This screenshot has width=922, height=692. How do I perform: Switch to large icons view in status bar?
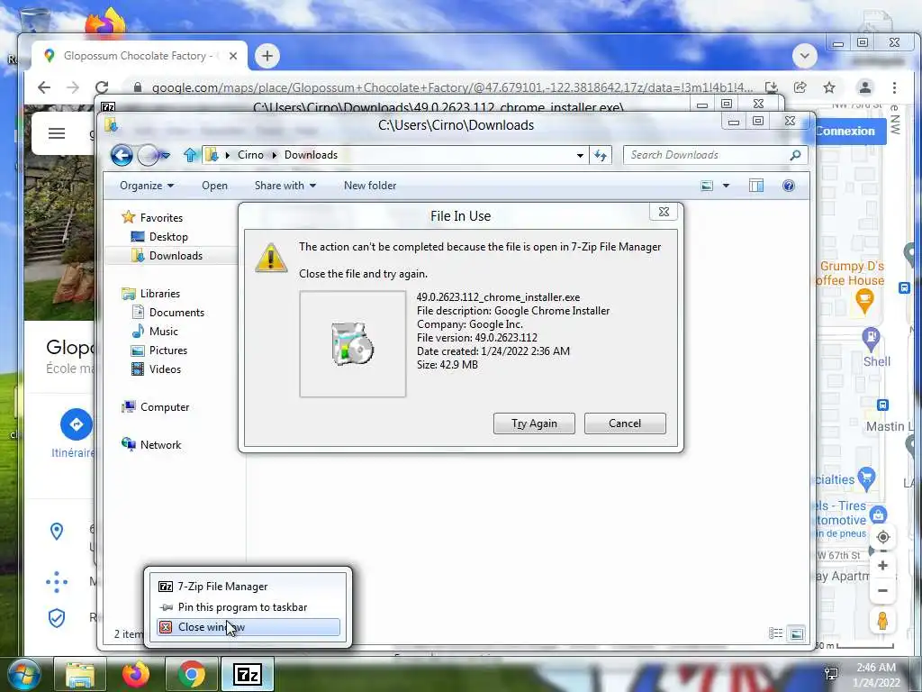tap(797, 633)
